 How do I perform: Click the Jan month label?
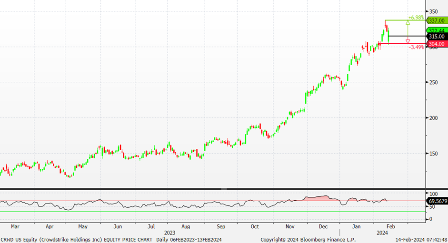(x=356, y=227)
